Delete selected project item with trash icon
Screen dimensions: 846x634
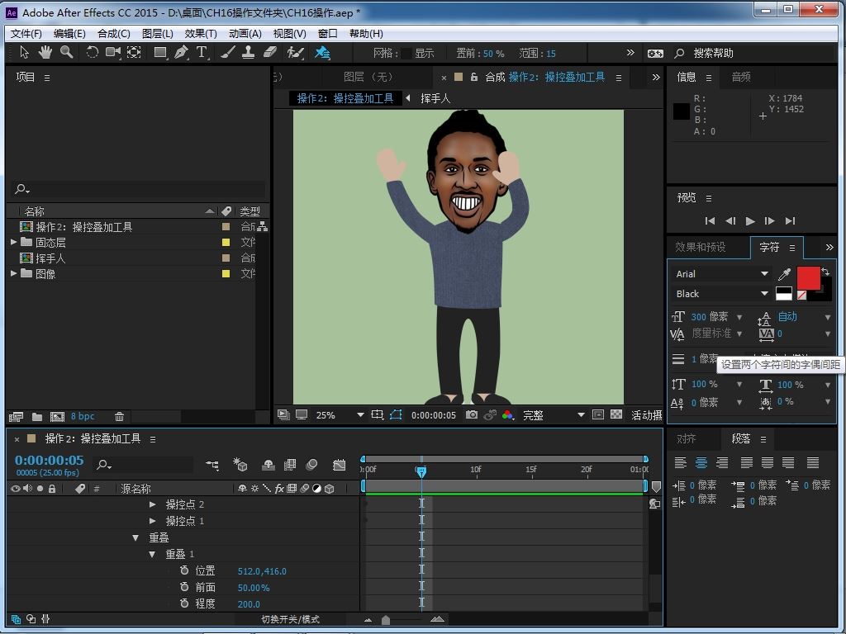pyautogui.click(x=119, y=417)
